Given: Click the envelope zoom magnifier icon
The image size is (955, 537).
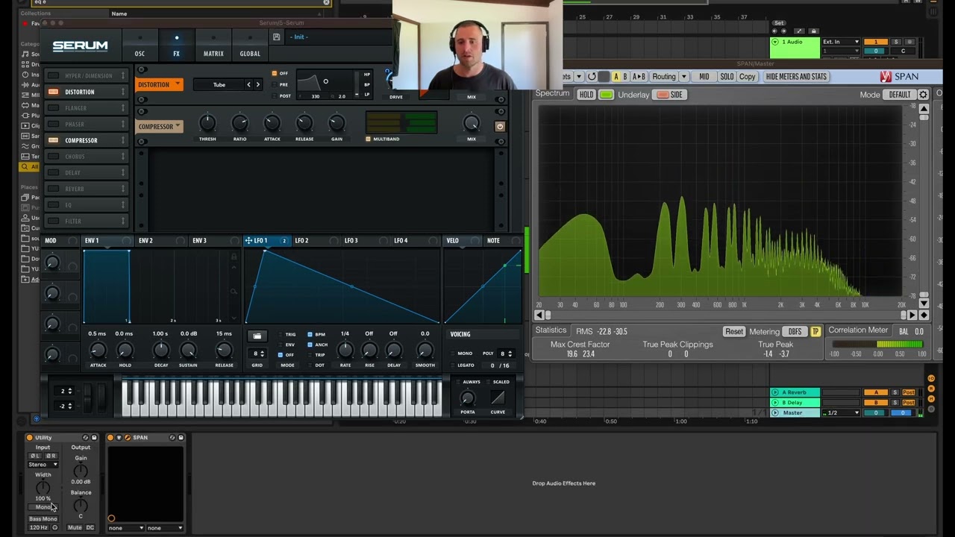Looking at the screenshot, I should 234,291.
